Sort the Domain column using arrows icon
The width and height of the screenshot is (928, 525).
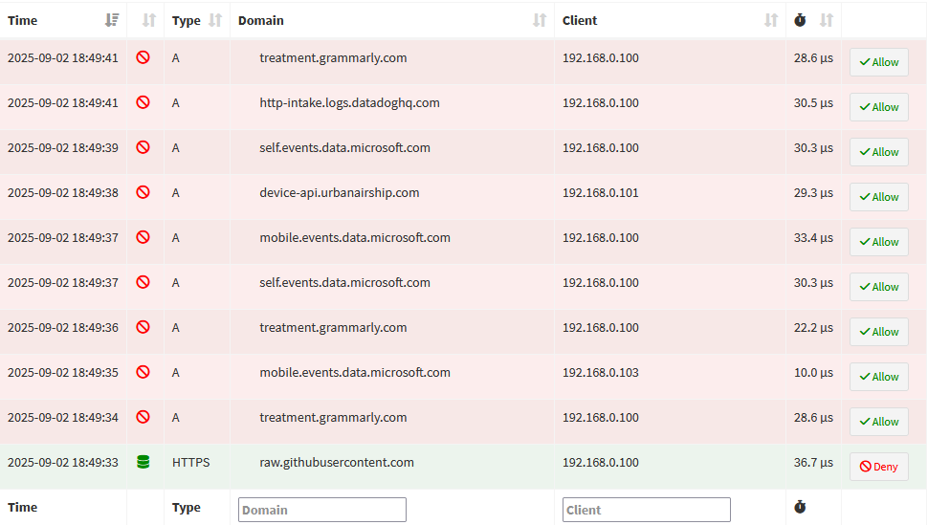(x=540, y=20)
